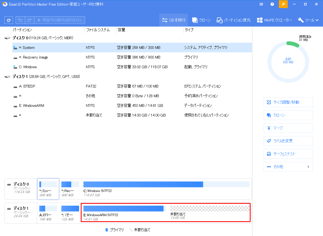Select the *: System partition row

click(132, 48)
